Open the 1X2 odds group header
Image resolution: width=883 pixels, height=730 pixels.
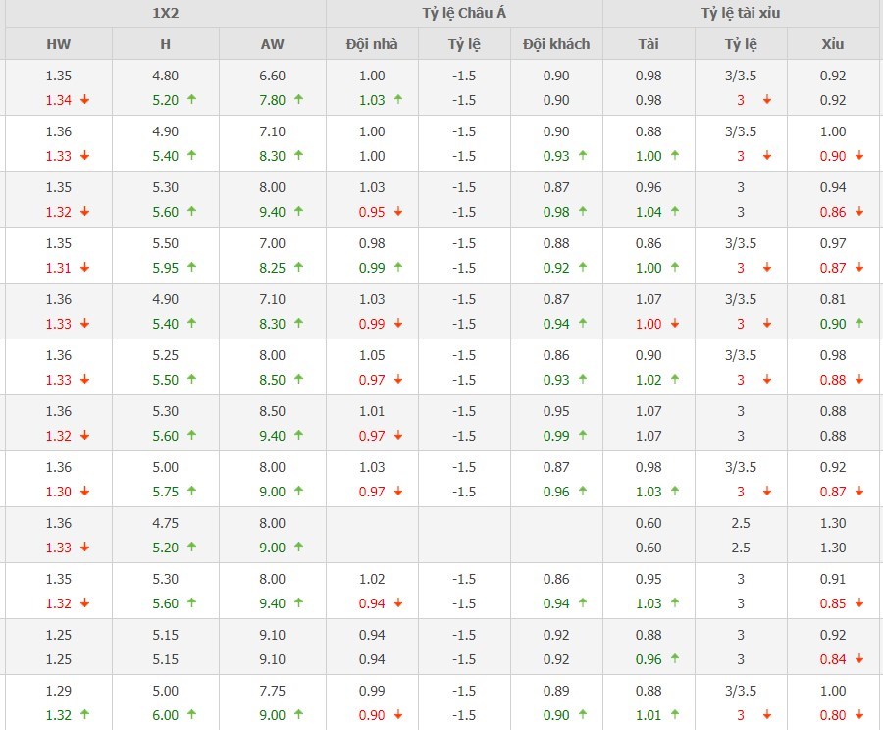coord(164,14)
